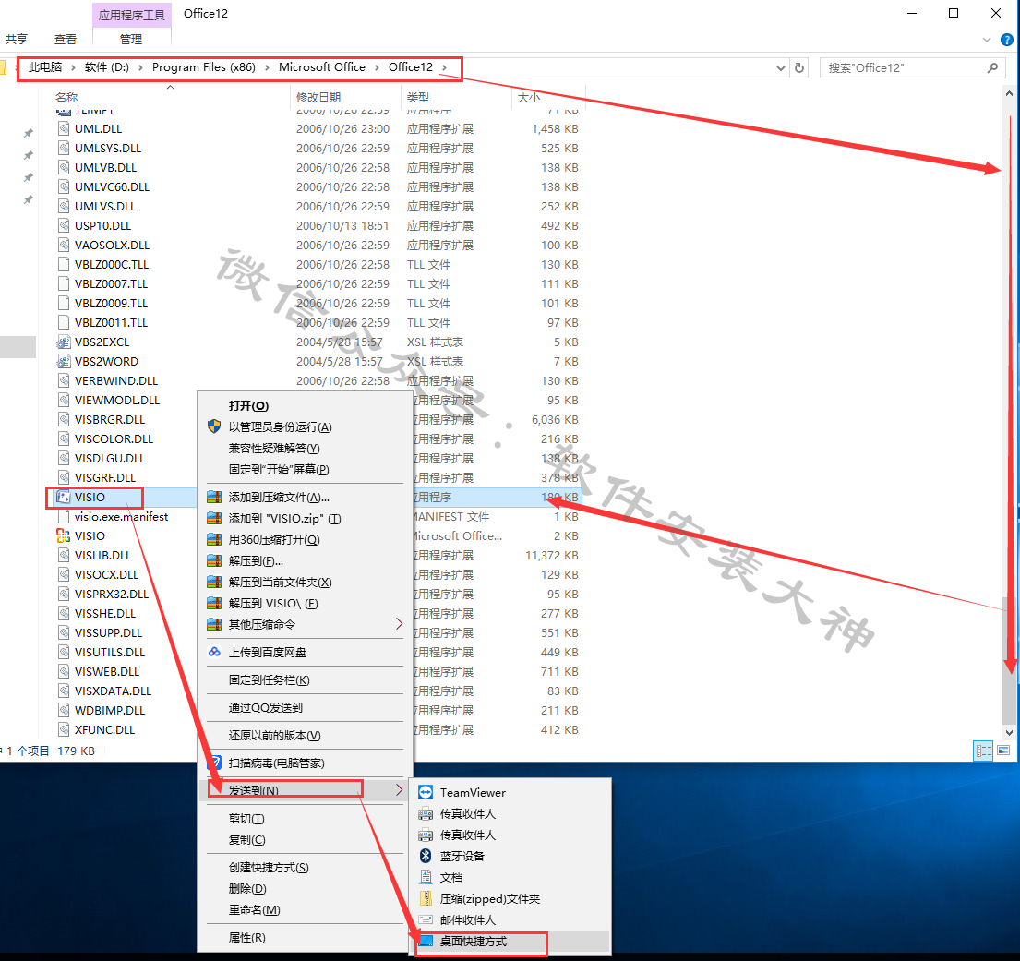This screenshot has height=961, width=1020.
Task: Expand the chevron after Office12 in breadcrumb
Action: coord(444,67)
